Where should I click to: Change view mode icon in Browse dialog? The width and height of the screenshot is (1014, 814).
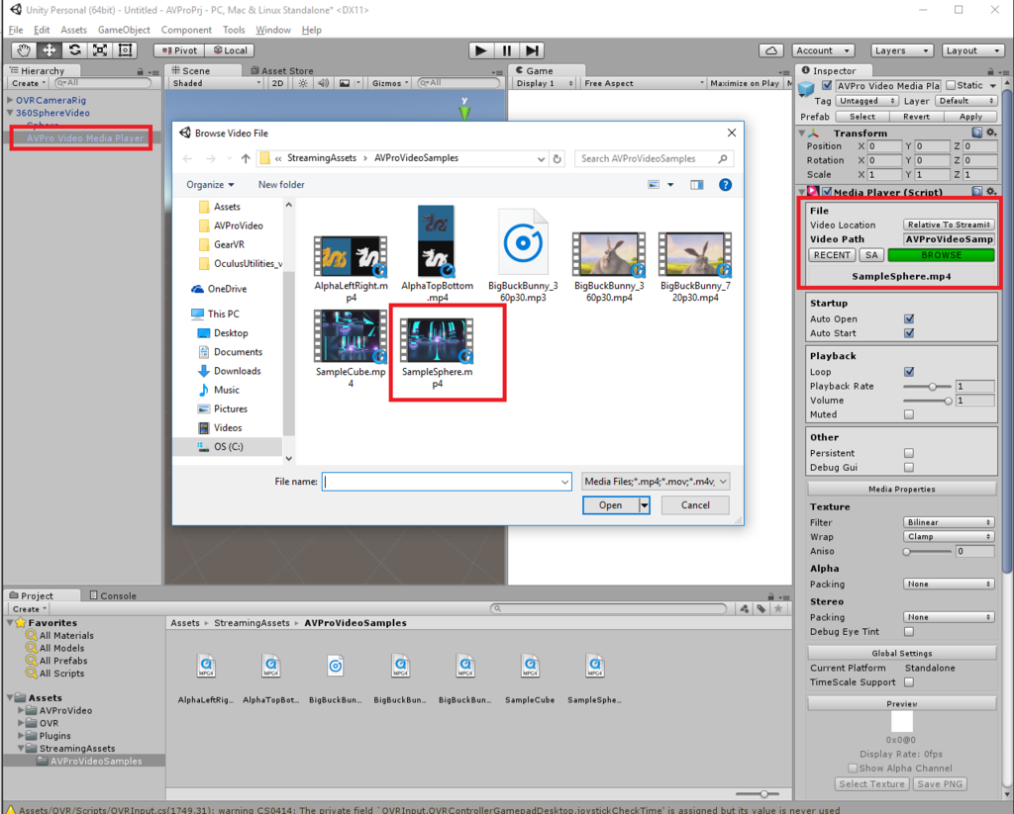tap(654, 185)
